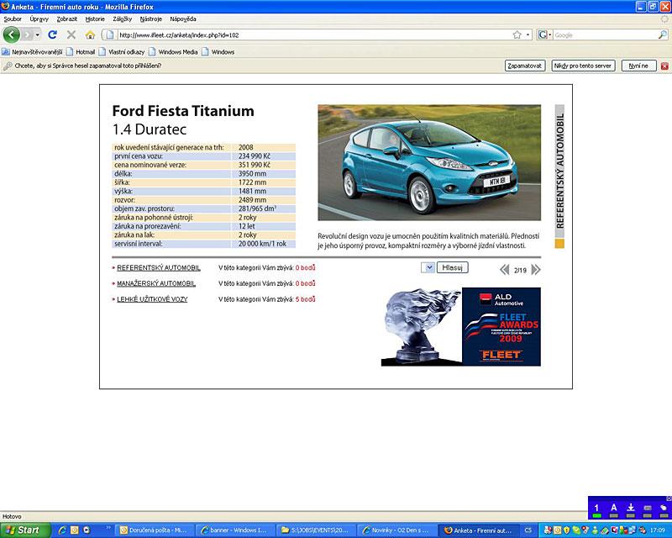Switch to Anketa - Firemní auto taskbar button

[479, 530]
